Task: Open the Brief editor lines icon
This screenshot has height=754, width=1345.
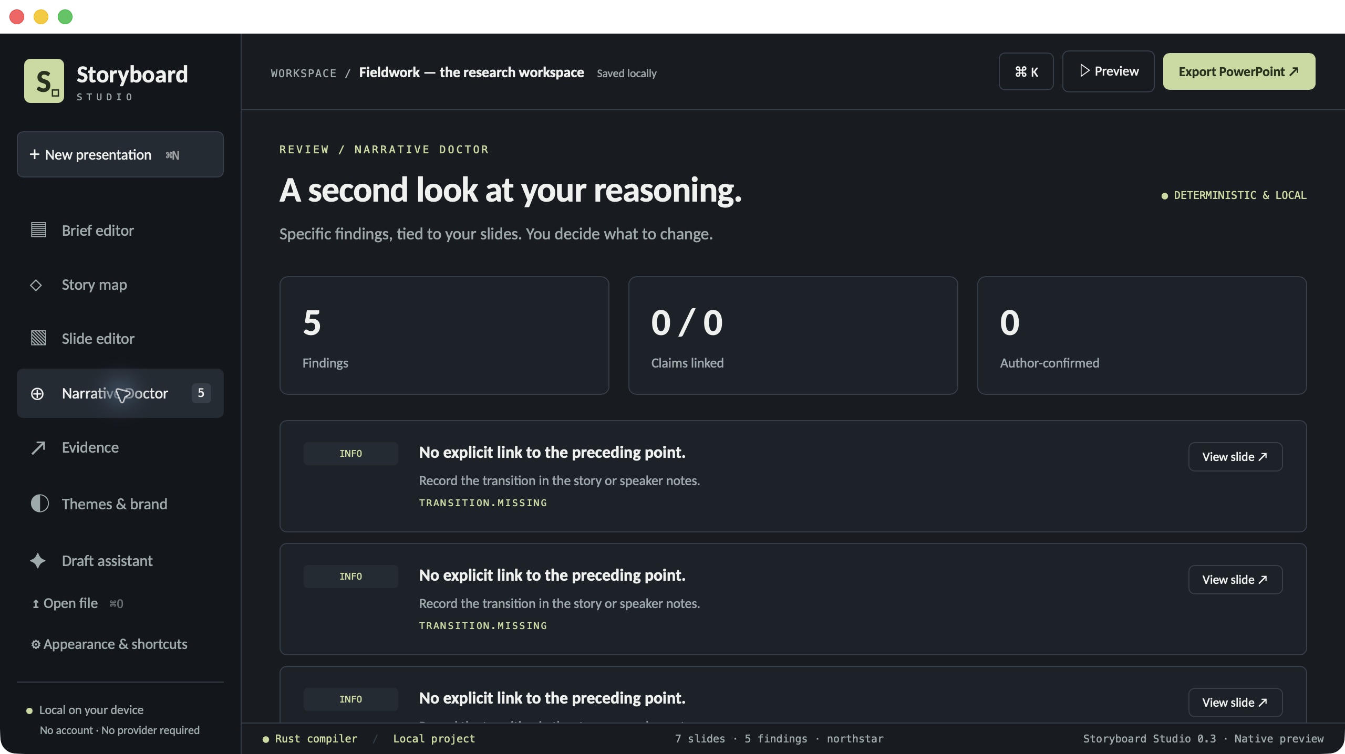Action: pyautogui.click(x=38, y=230)
